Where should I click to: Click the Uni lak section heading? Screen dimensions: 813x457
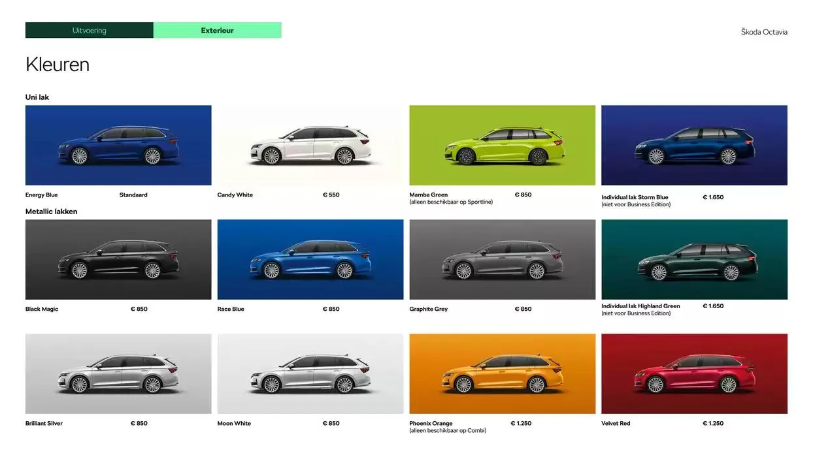point(37,97)
